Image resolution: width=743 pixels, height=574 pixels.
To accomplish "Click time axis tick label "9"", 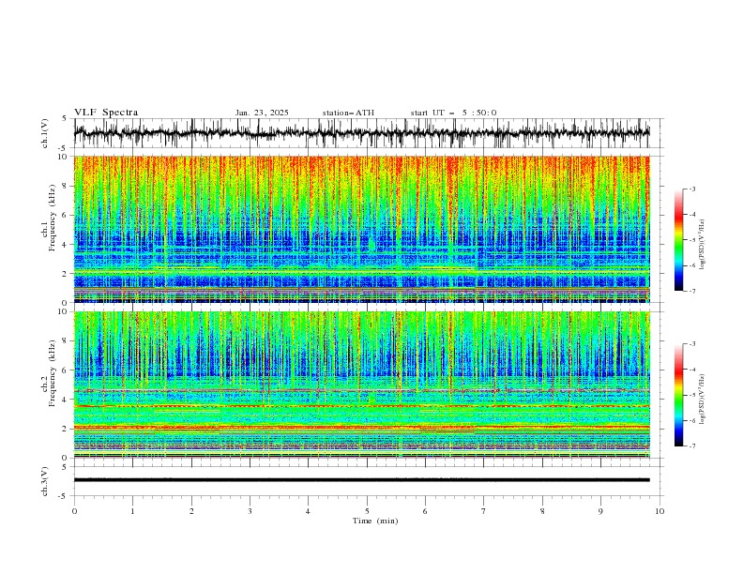I will (600, 511).
